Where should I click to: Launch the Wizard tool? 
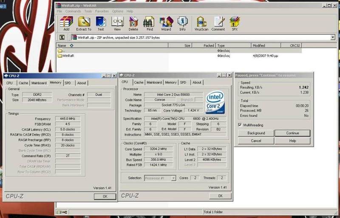click(166, 23)
